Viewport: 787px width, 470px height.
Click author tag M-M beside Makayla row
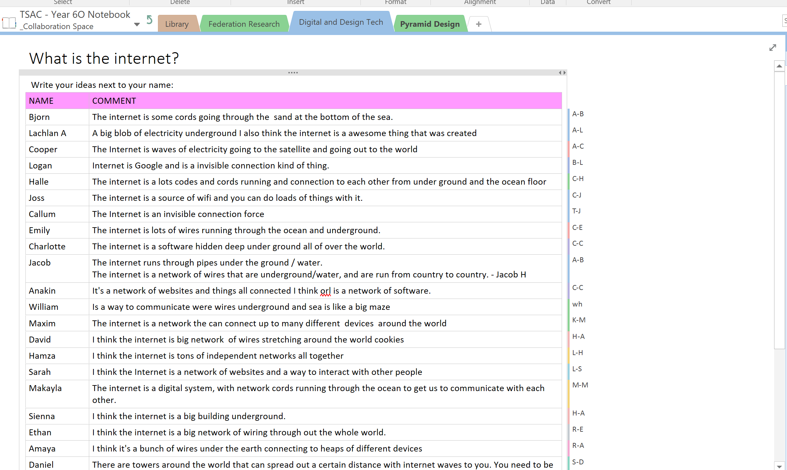580,385
